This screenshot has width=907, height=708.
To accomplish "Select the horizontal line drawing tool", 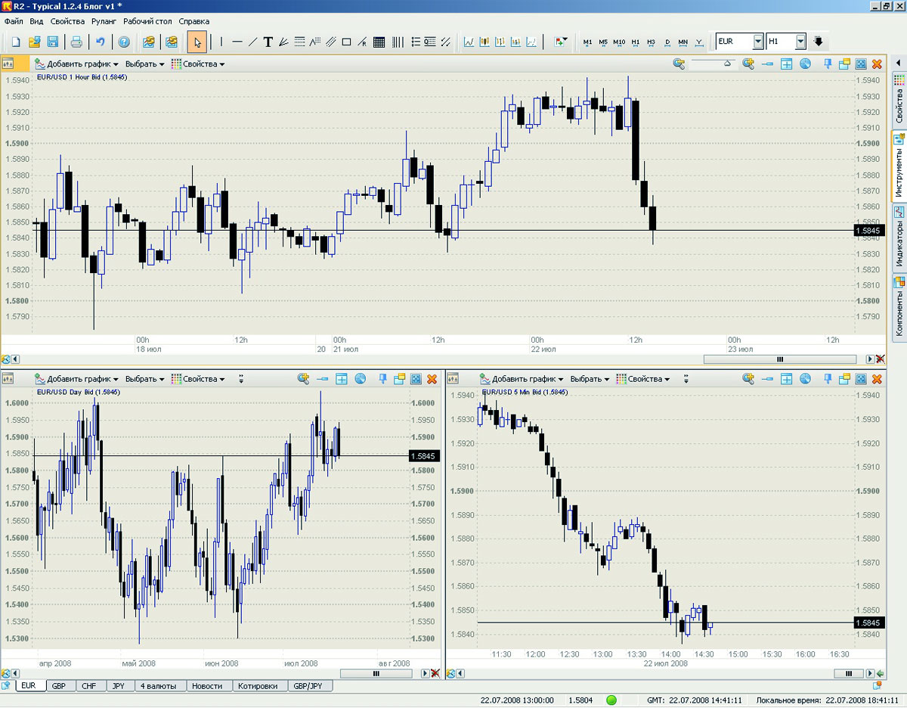I will 237,42.
